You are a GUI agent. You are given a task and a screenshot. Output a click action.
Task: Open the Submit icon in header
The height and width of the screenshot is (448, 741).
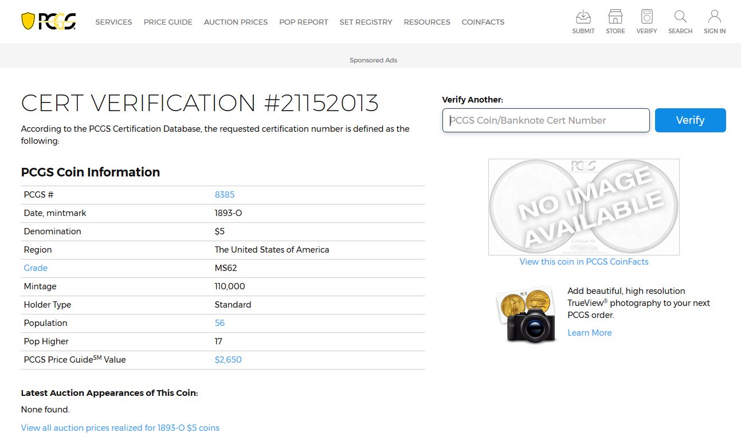pyautogui.click(x=583, y=22)
